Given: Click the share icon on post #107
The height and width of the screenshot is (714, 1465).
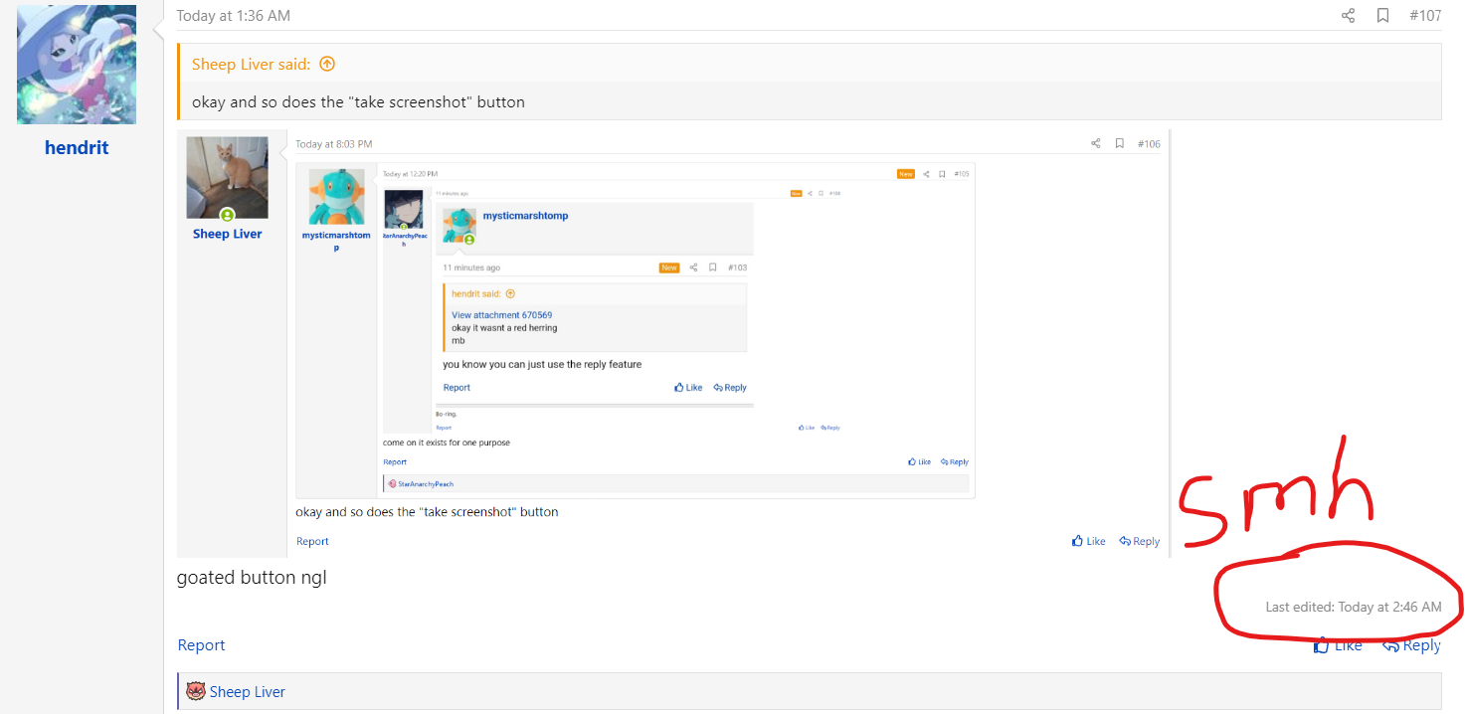Looking at the screenshot, I should (x=1348, y=15).
